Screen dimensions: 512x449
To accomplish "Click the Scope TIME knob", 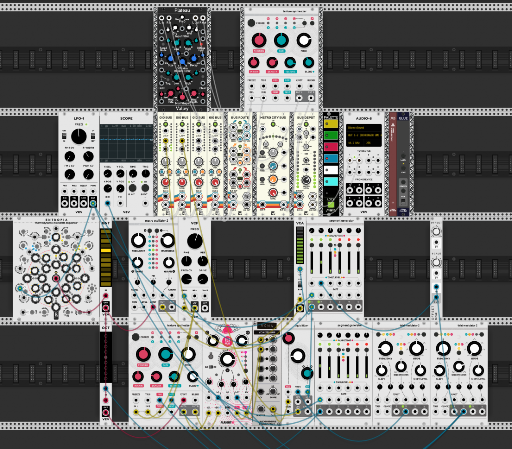I will pyautogui.click(x=133, y=174).
